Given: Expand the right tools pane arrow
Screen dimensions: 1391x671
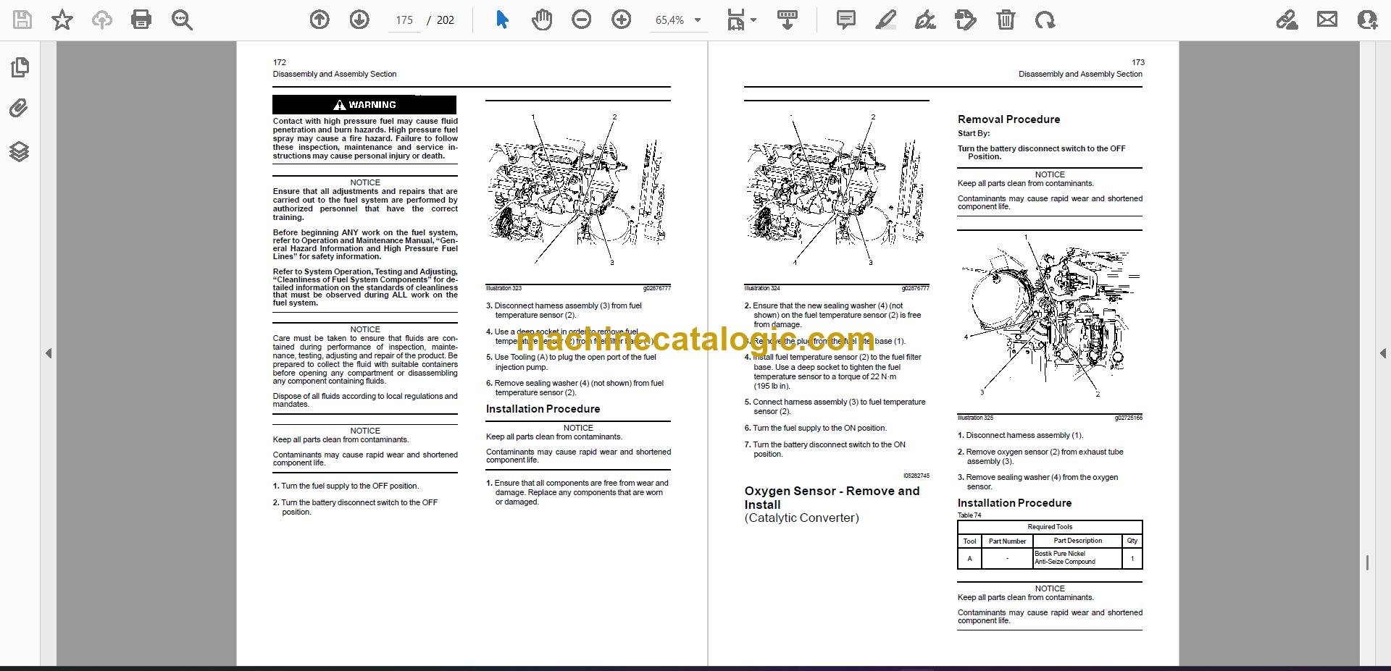Looking at the screenshot, I should tap(1382, 353).
